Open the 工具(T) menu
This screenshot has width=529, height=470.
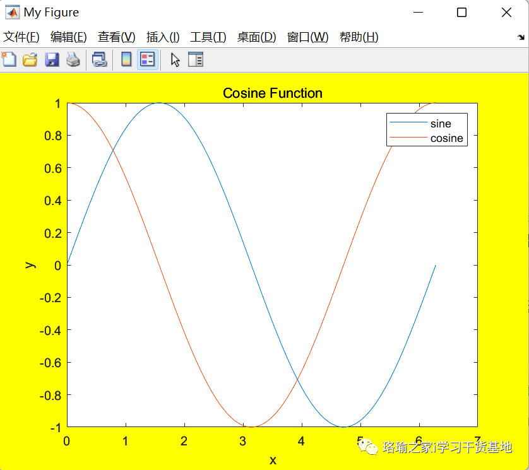(208, 37)
